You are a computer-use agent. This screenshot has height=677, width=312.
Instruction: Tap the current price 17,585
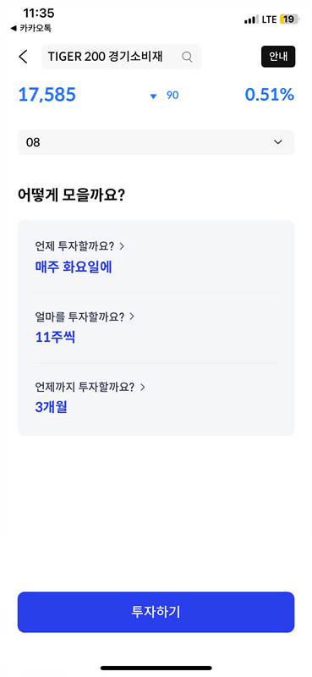pos(47,95)
